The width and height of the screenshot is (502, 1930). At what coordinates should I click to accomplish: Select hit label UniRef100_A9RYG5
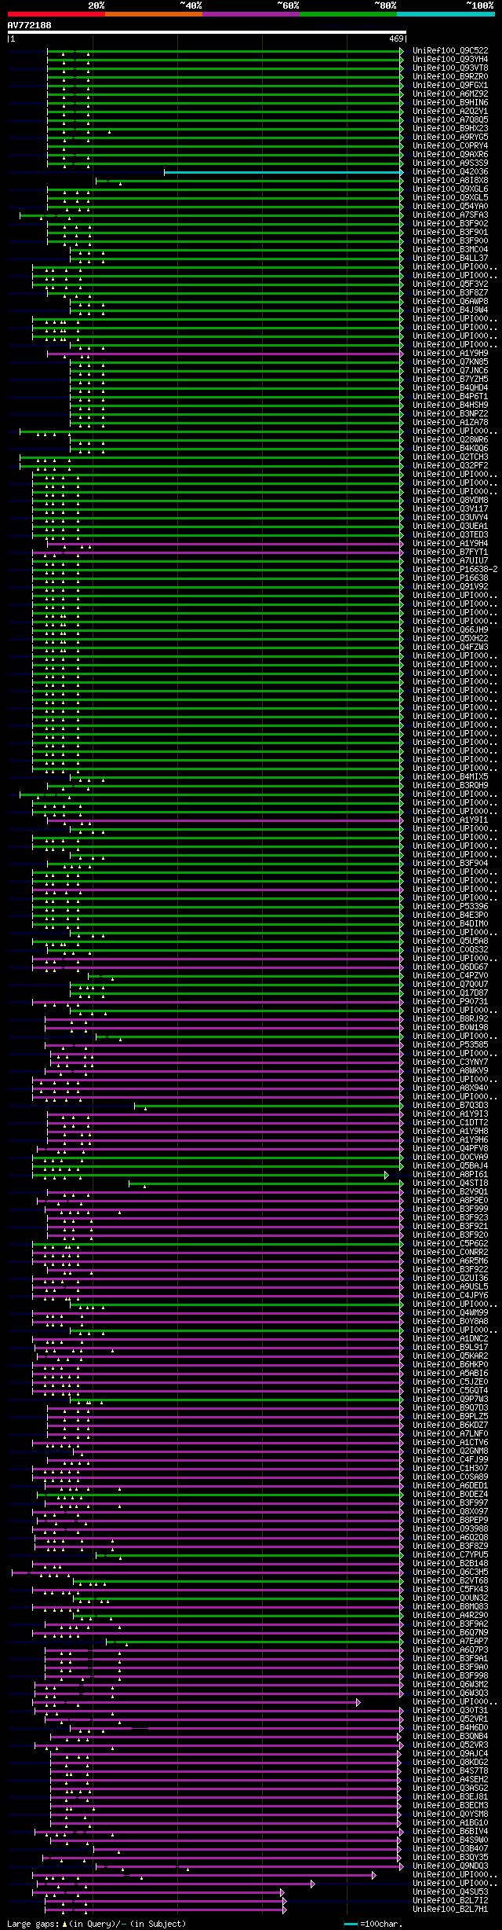450,137
